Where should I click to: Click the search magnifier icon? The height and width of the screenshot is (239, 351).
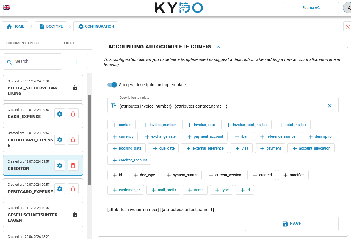point(10,62)
